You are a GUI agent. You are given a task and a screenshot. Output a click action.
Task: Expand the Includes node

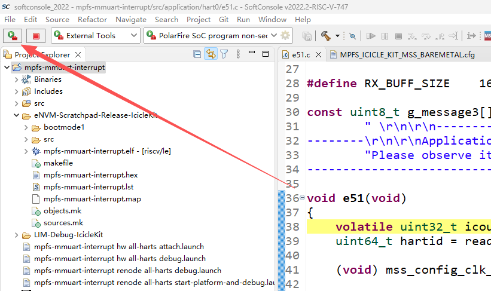coord(16,91)
